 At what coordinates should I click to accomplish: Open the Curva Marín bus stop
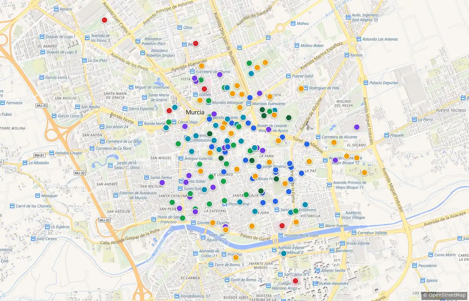pyautogui.click(x=430, y=255)
